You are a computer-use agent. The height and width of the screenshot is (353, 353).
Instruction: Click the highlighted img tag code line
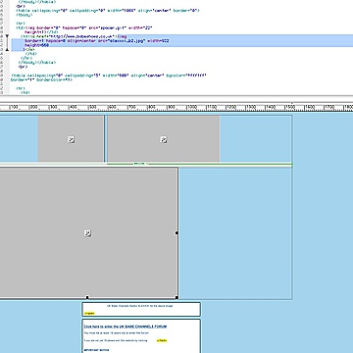tap(97, 41)
